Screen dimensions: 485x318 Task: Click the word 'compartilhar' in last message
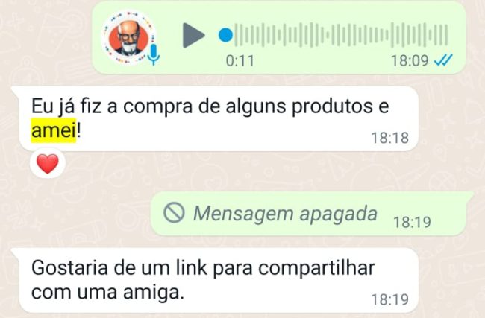click(x=316, y=268)
